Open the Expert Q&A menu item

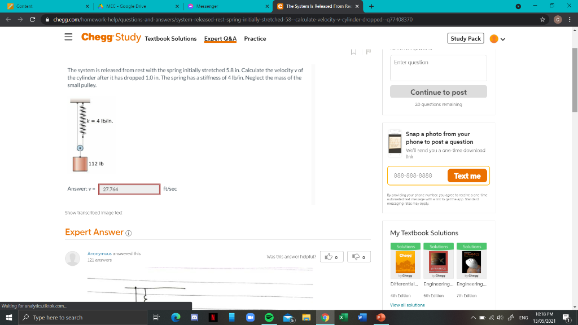(x=221, y=39)
